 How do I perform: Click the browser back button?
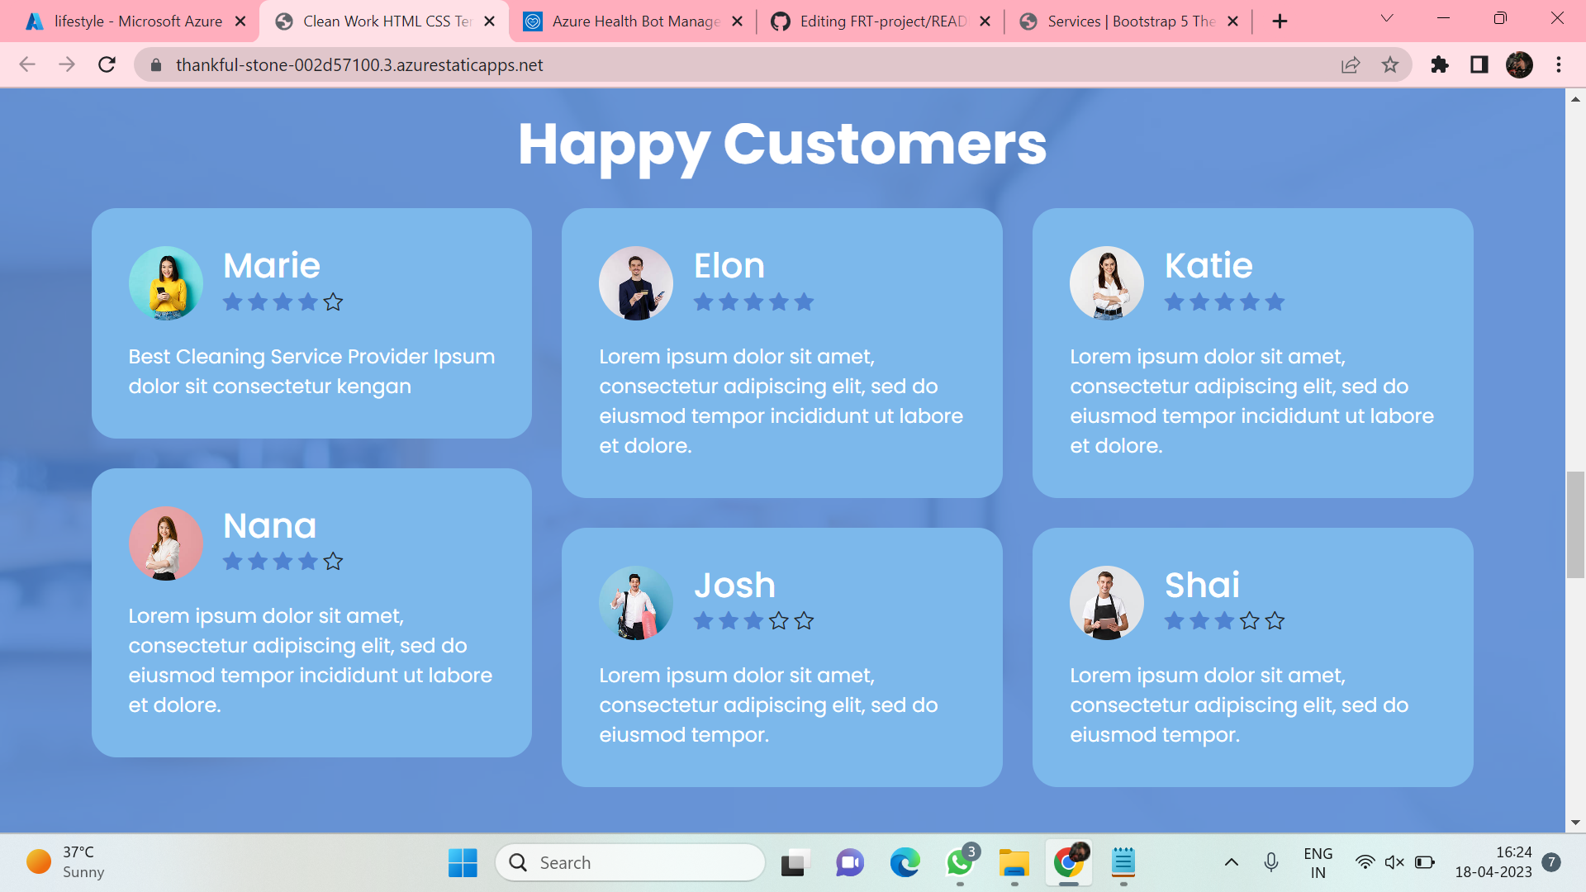[27, 64]
